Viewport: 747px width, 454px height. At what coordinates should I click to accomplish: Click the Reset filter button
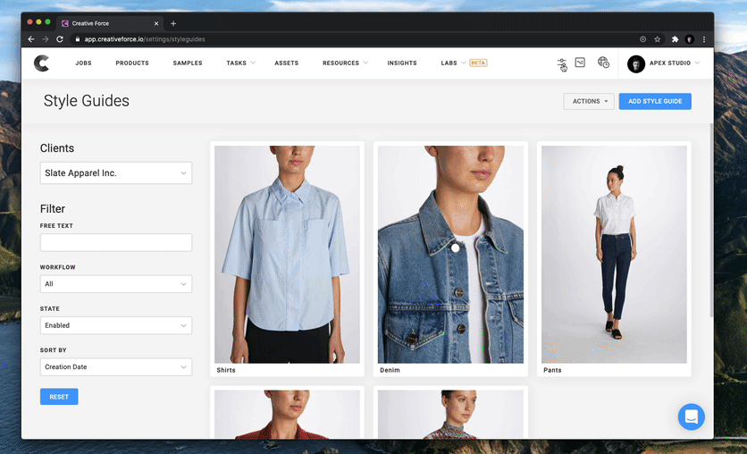(59, 397)
